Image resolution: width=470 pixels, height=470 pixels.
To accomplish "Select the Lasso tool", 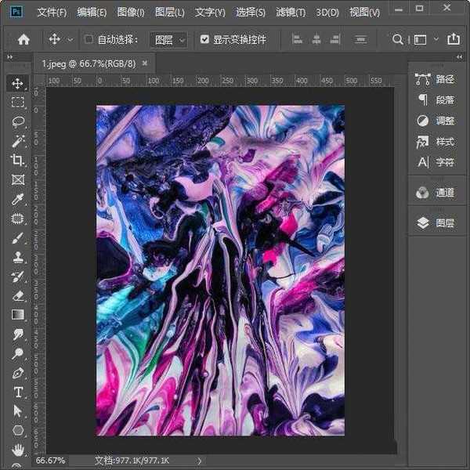I will pos(17,121).
